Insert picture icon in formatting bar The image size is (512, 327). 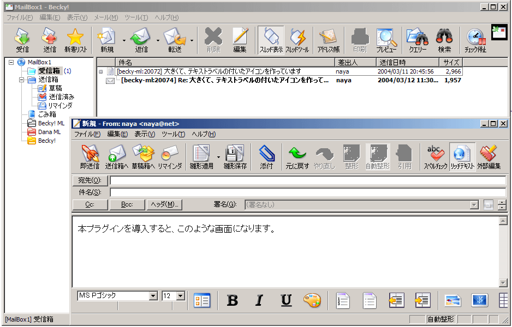pos(453,300)
